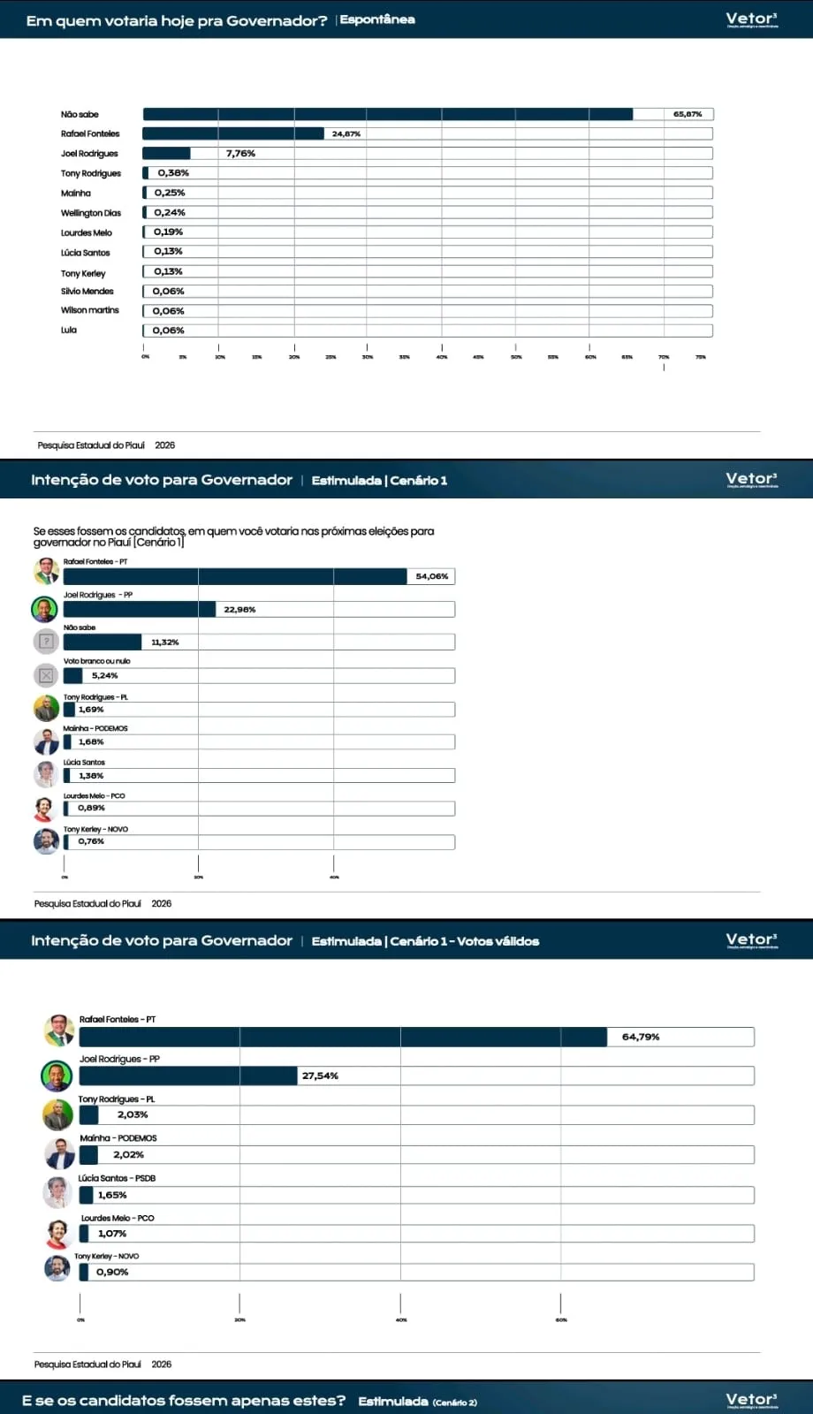Screen dimensions: 813x1414
Task: Click Rafael Fonteles photo in Cenário 1 chart
Action: click(46, 572)
